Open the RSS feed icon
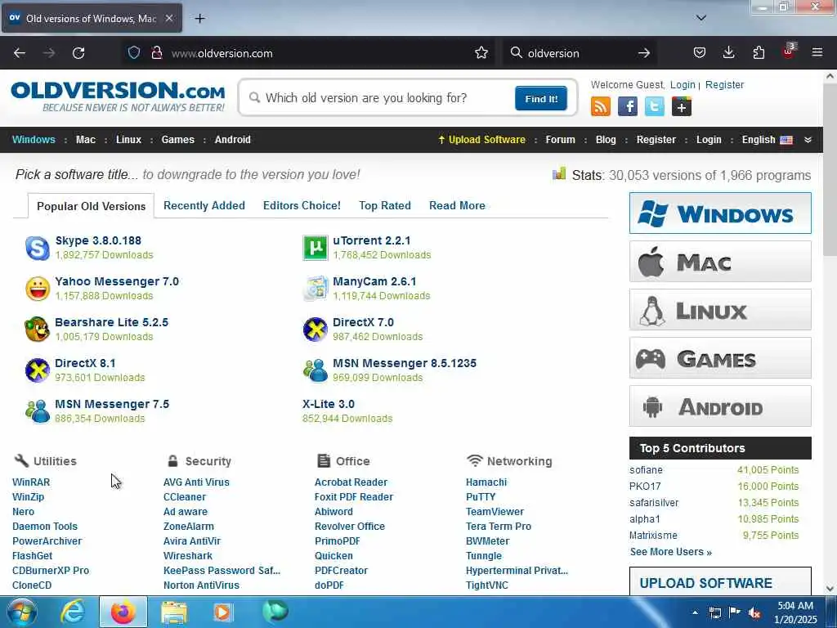This screenshot has width=837, height=628. (x=601, y=107)
